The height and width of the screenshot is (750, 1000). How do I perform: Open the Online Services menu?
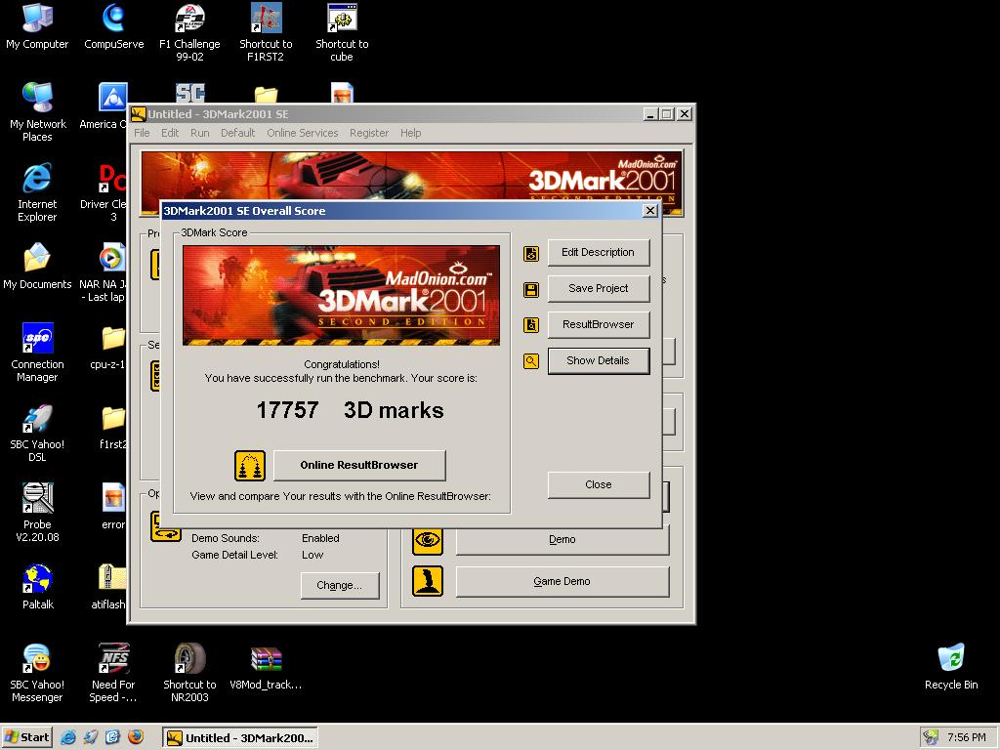pyautogui.click(x=302, y=133)
